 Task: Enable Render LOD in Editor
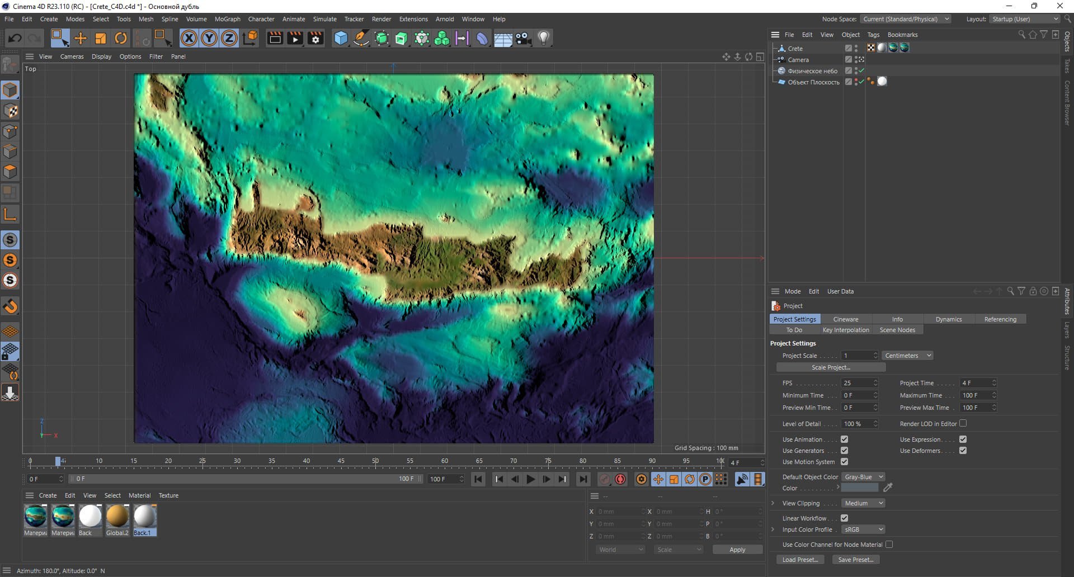coord(963,423)
